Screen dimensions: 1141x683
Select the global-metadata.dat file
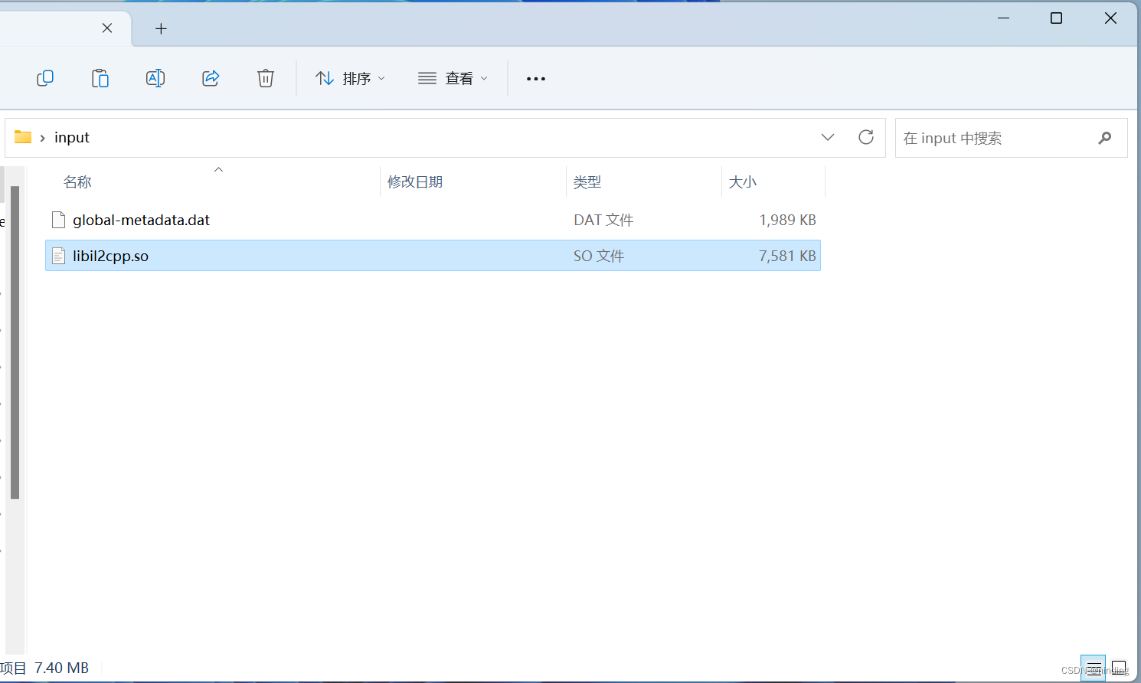[x=433, y=220]
